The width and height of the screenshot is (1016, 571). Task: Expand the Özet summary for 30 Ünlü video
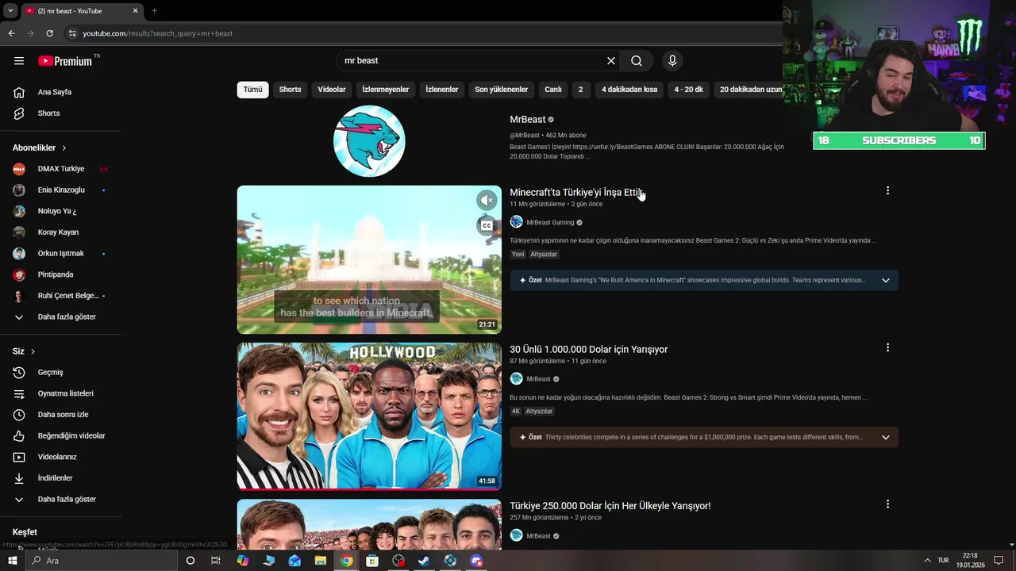pos(885,437)
